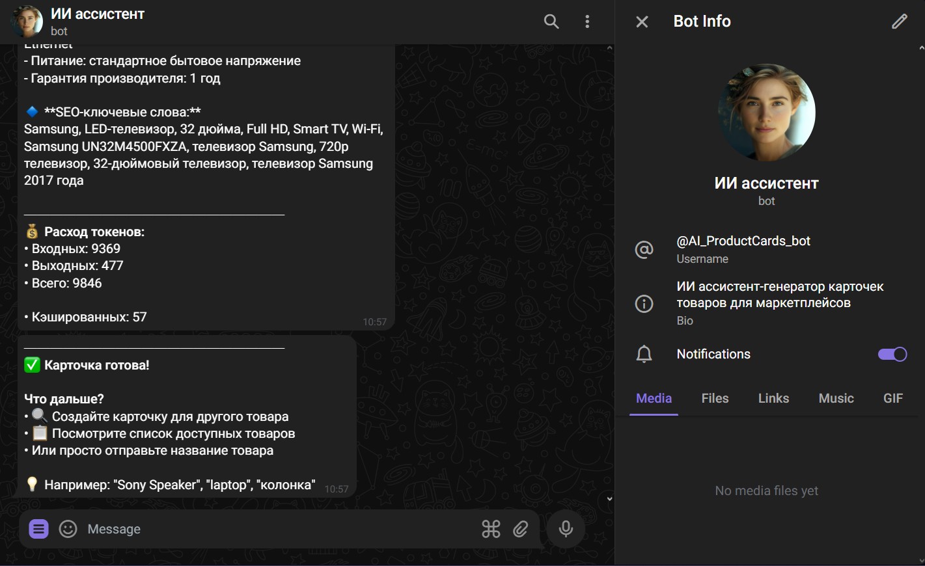
Task: Open the bot menu button
Action: tap(38, 529)
